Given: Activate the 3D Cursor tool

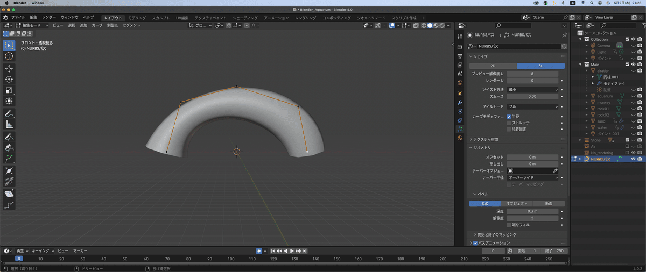Looking at the screenshot, I should tap(9, 56).
